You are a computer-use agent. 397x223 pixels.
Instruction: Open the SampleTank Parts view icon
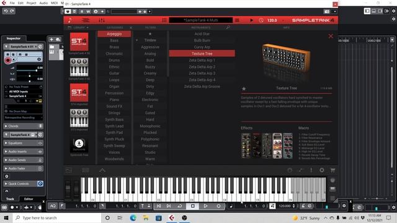(x=69, y=20)
